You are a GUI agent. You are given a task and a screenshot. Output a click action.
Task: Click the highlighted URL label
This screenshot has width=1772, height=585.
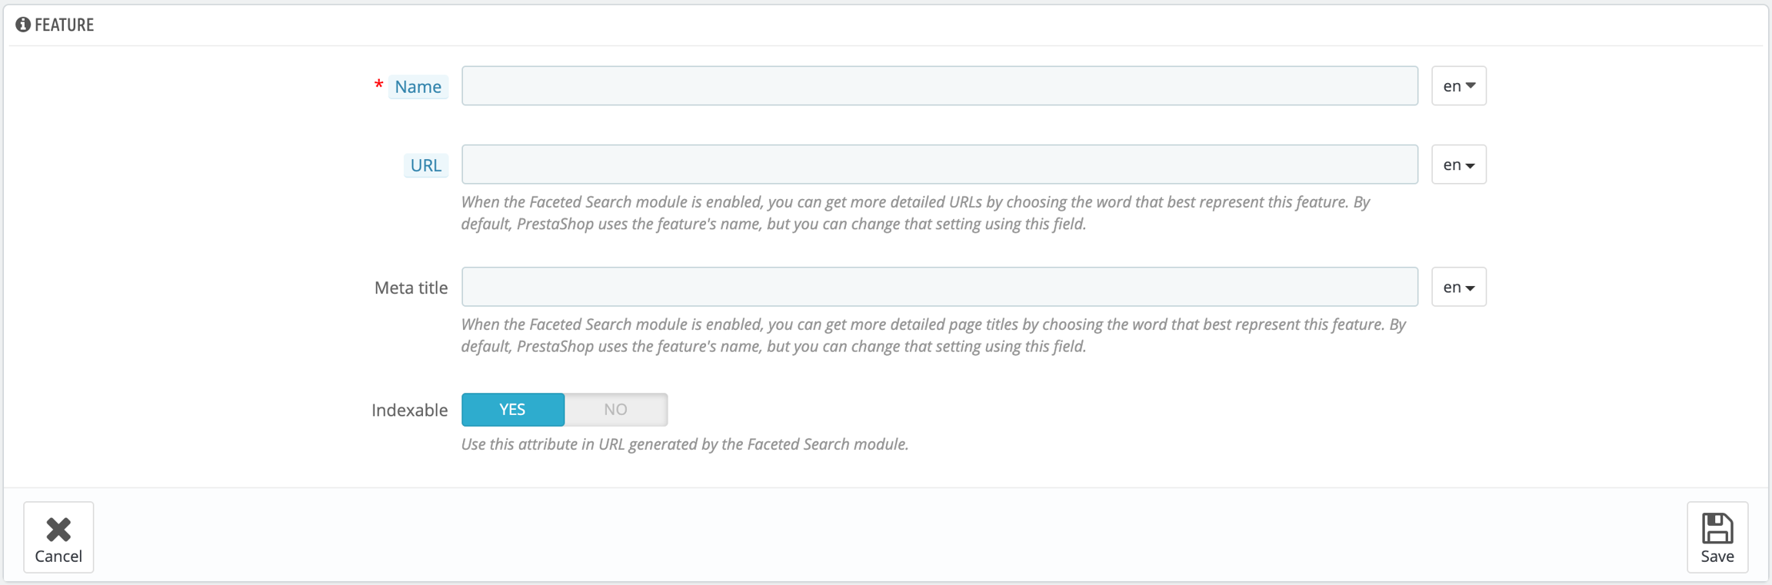pos(425,165)
